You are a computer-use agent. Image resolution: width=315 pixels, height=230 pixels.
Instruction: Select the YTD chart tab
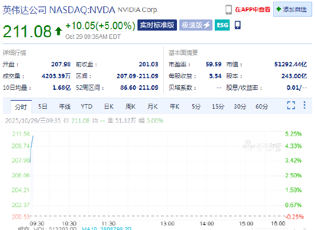86,106
